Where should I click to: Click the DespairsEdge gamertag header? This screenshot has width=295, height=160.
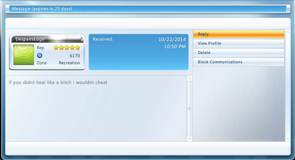47,39
